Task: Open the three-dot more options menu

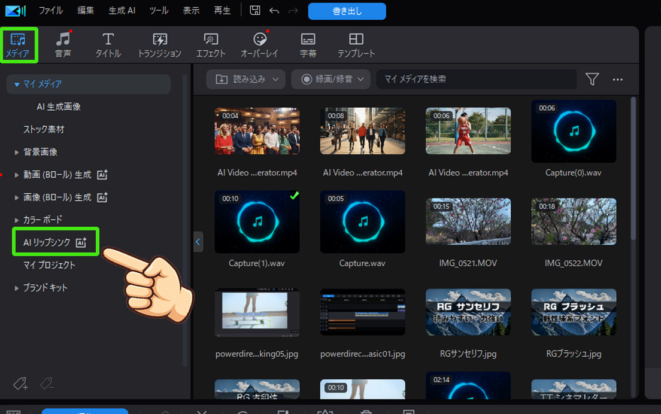Action: pyautogui.click(x=617, y=79)
